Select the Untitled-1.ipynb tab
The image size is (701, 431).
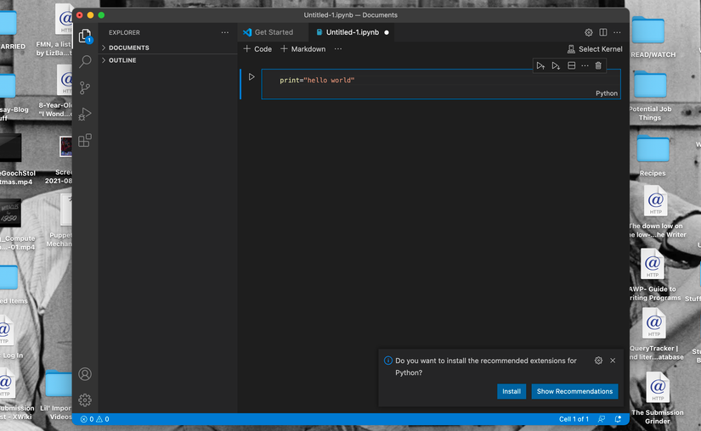(352, 32)
